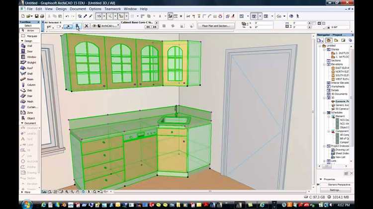Toggle the suspend groups toolbar button
The image size is (373, 209).
170,16
